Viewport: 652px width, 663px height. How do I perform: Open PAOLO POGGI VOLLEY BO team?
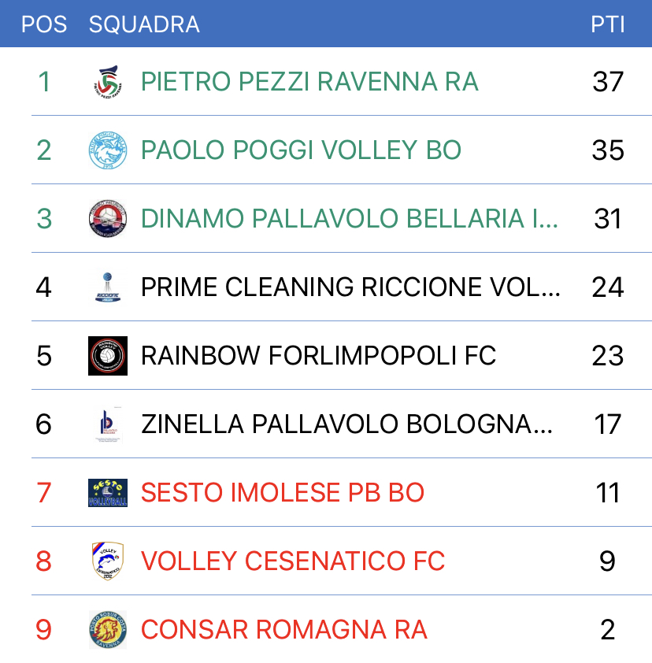tap(301, 150)
